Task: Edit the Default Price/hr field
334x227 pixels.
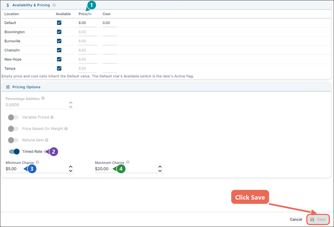Action: (x=88, y=23)
